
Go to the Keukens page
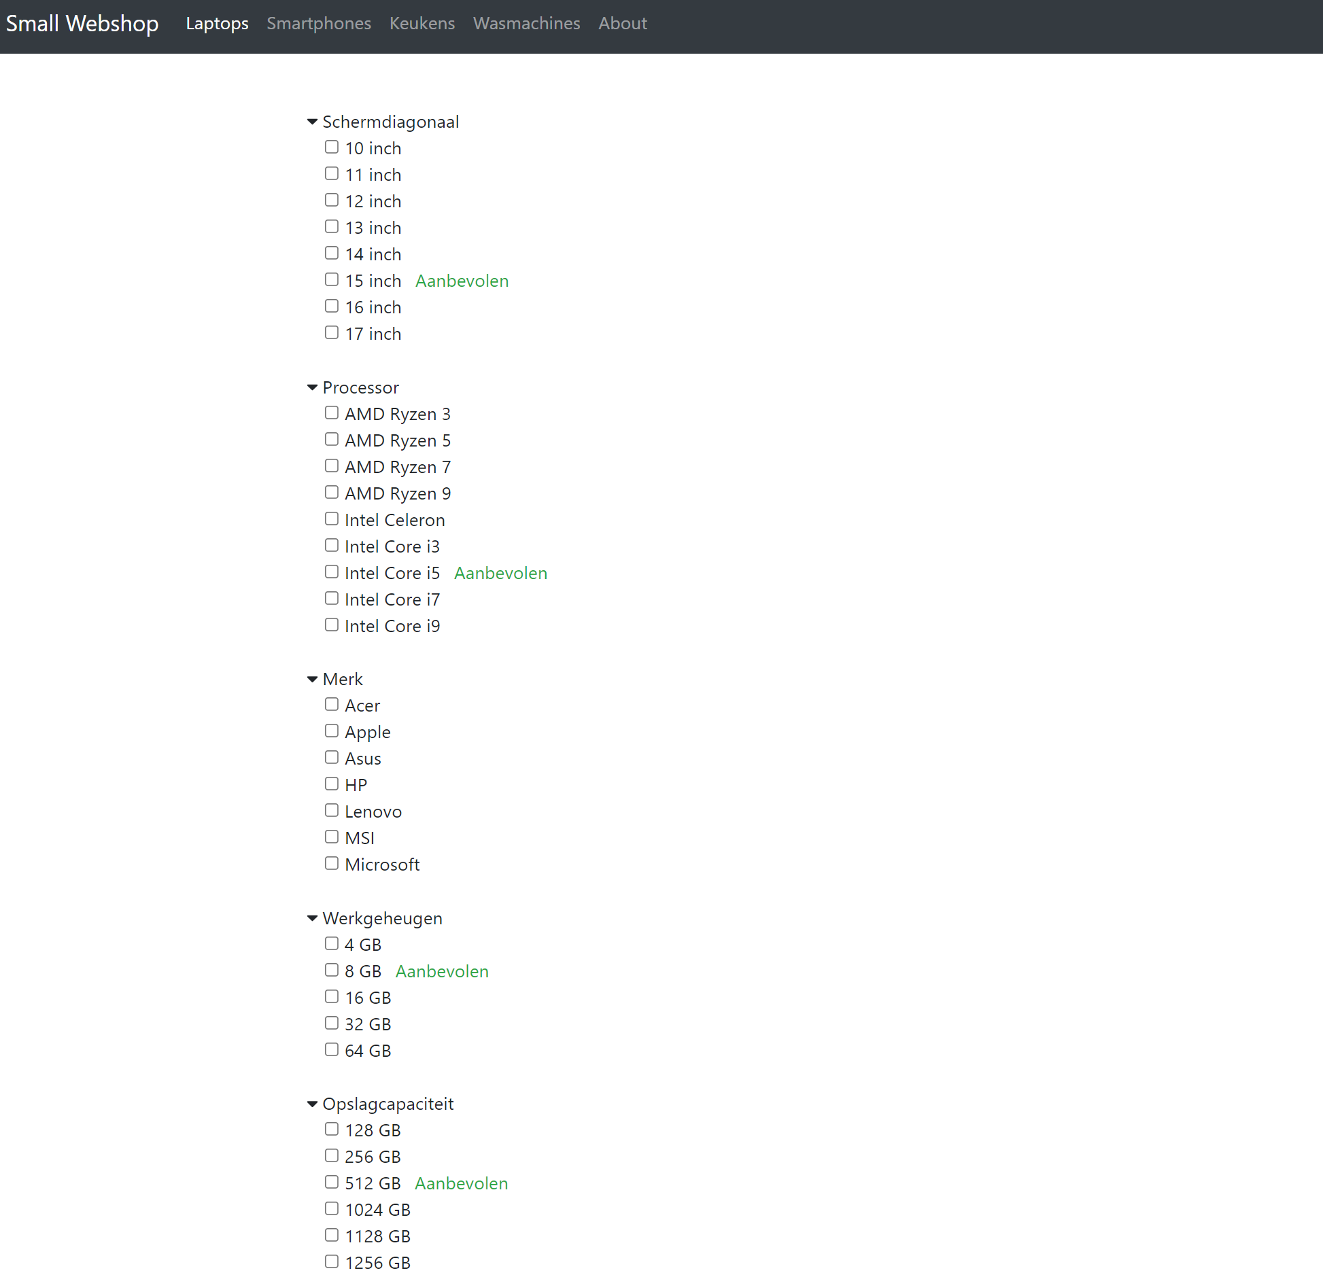coord(422,24)
